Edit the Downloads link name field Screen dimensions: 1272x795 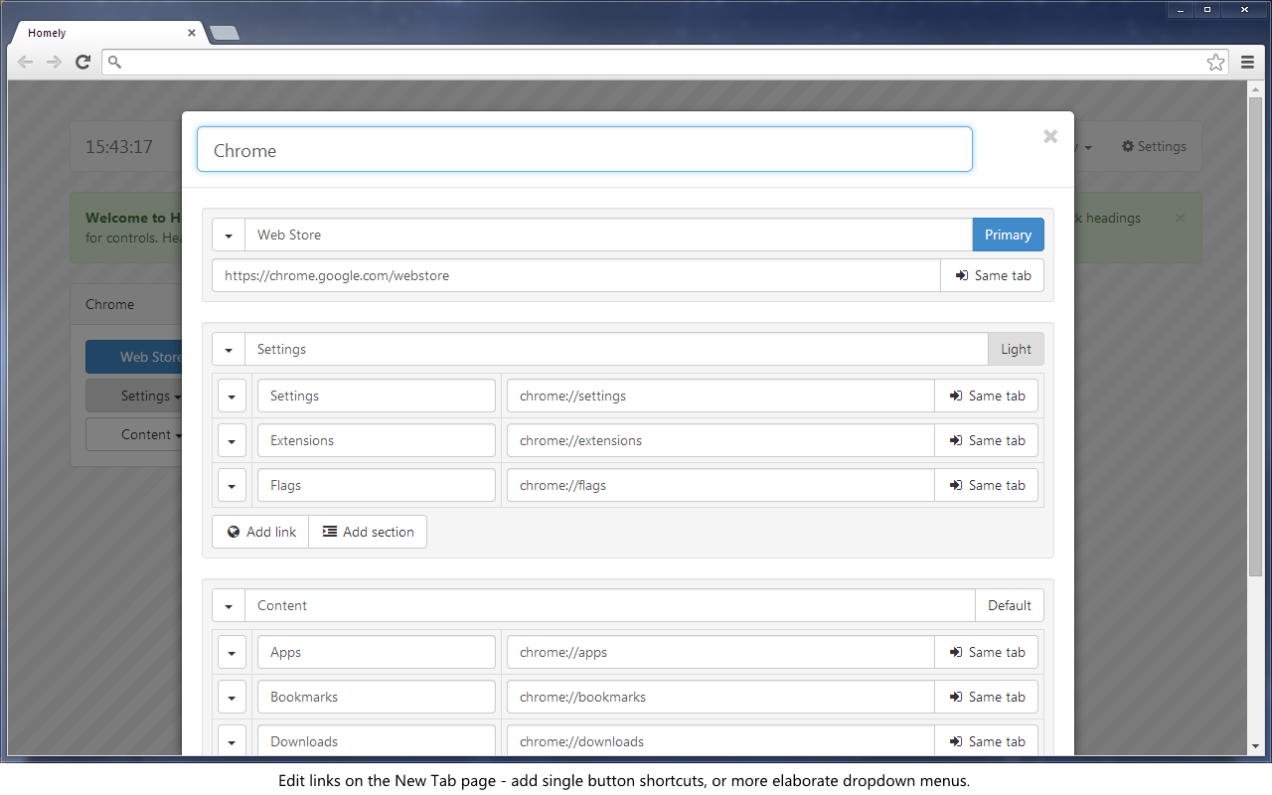tap(377, 741)
